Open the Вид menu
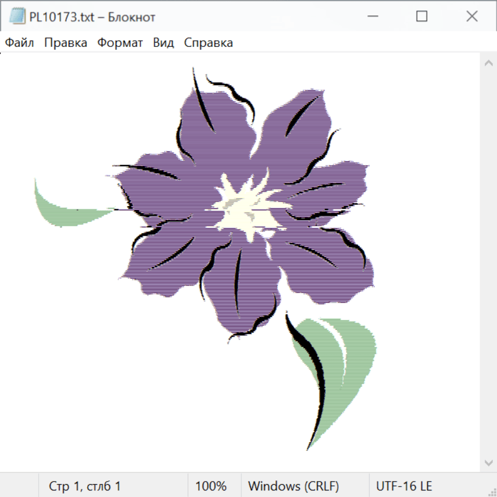Screen dimensions: 497x497 click(163, 43)
